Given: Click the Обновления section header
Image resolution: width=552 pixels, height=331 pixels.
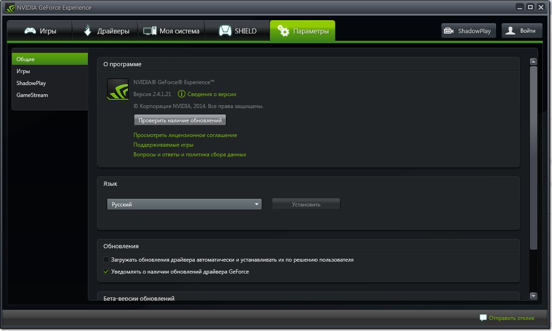Looking at the screenshot, I should [121, 246].
